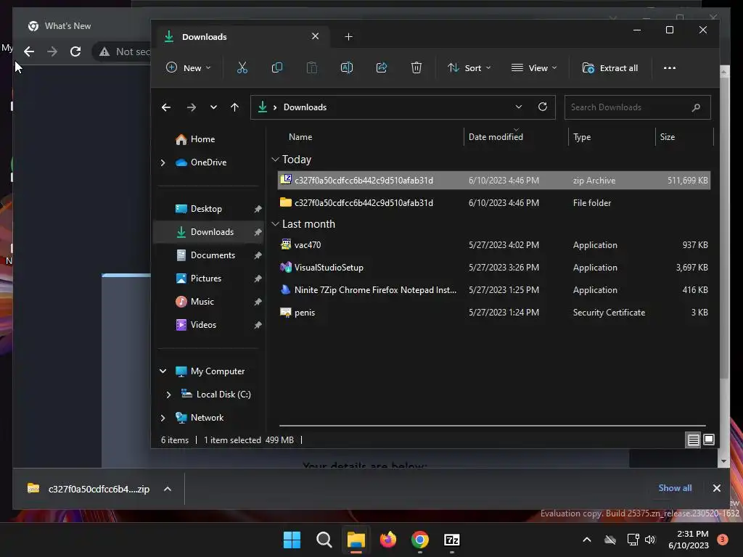The height and width of the screenshot is (557, 743).
Task: Collapse the Today group
Action: 275,160
